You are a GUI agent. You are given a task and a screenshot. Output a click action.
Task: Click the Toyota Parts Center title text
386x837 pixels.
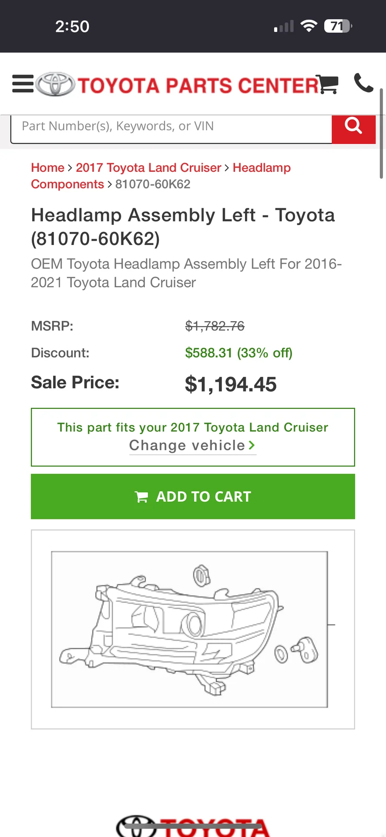coord(198,85)
